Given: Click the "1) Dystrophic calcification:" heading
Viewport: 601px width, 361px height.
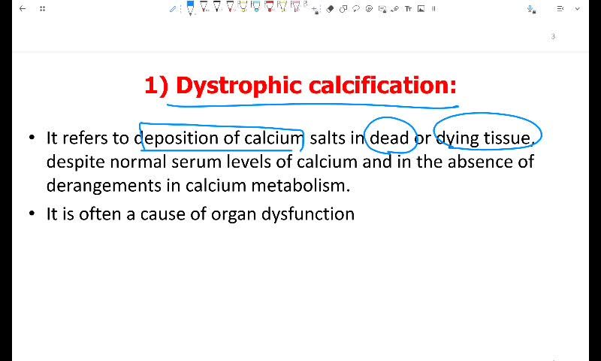Looking at the screenshot, I should 301,85.
